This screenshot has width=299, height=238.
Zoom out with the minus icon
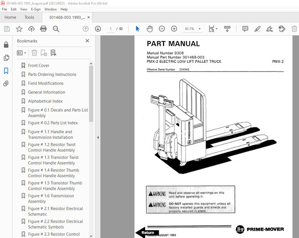[x=162, y=29]
